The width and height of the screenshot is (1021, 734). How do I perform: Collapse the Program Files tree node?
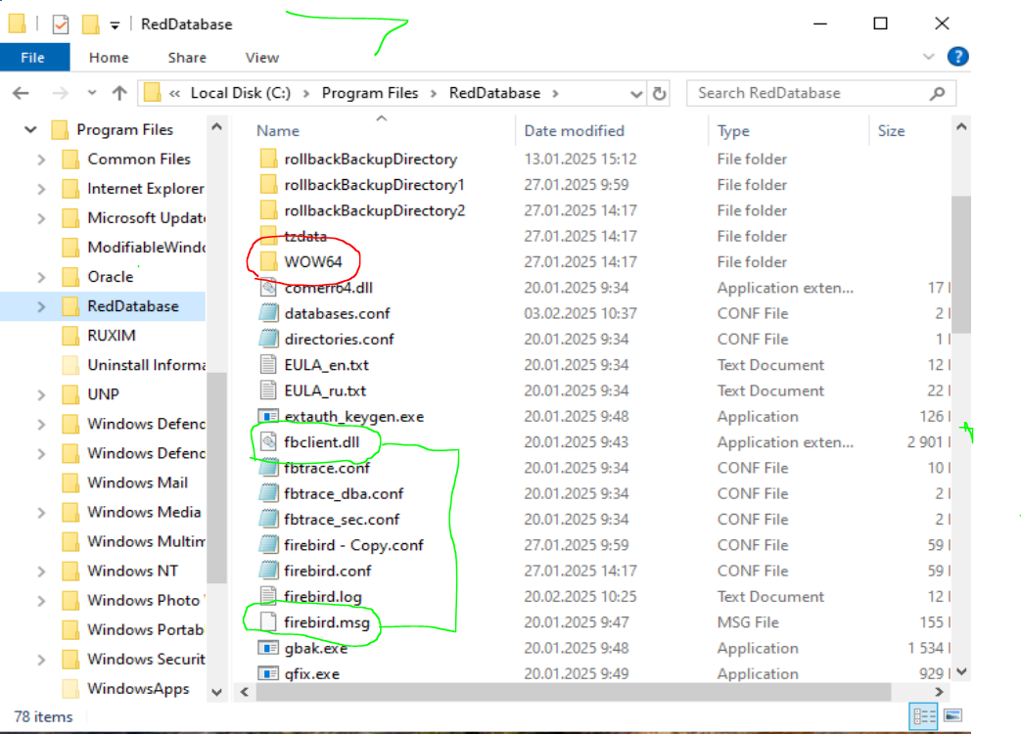click(x=30, y=129)
